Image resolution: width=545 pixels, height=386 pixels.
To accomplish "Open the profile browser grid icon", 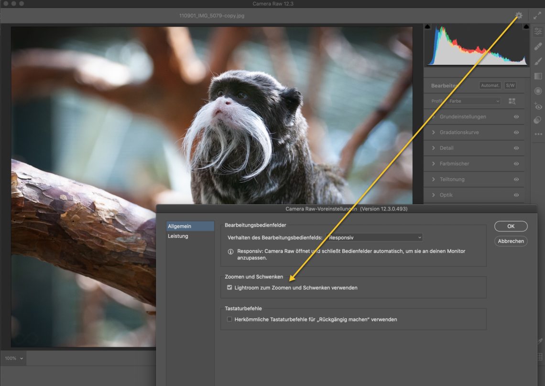I will coord(512,101).
